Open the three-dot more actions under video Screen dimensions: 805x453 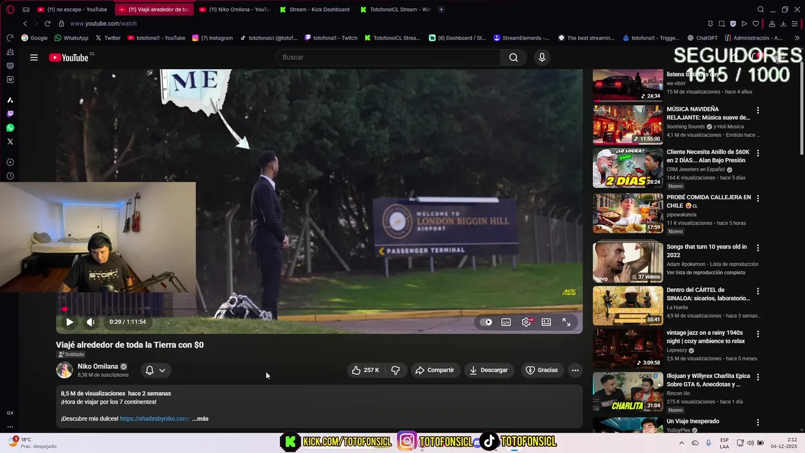[x=575, y=370]
